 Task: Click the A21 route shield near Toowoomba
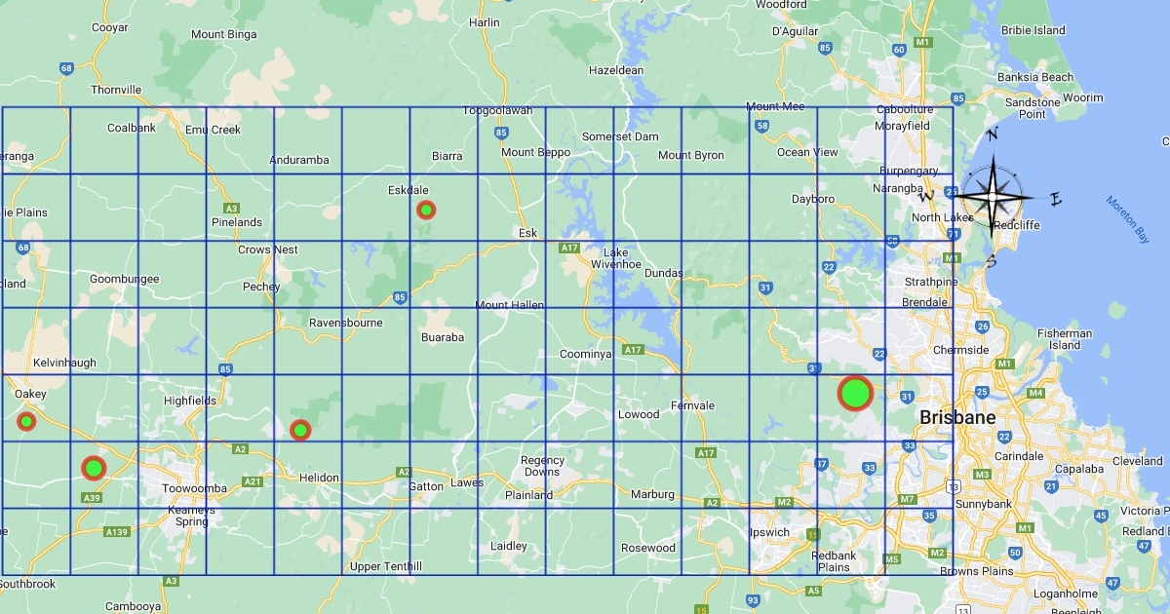click(x=253, y=481)
